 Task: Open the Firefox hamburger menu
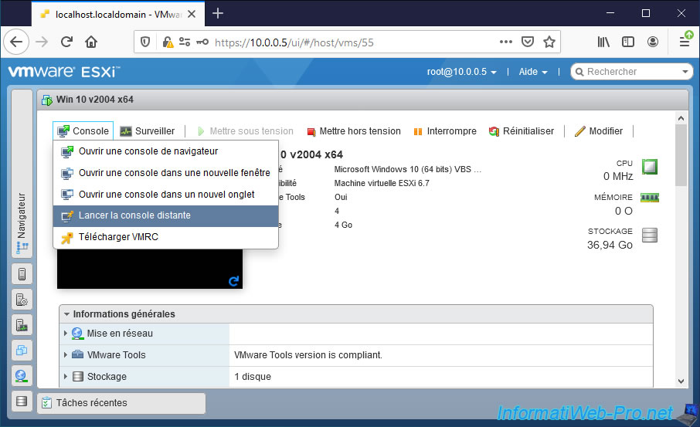(685, 42)
